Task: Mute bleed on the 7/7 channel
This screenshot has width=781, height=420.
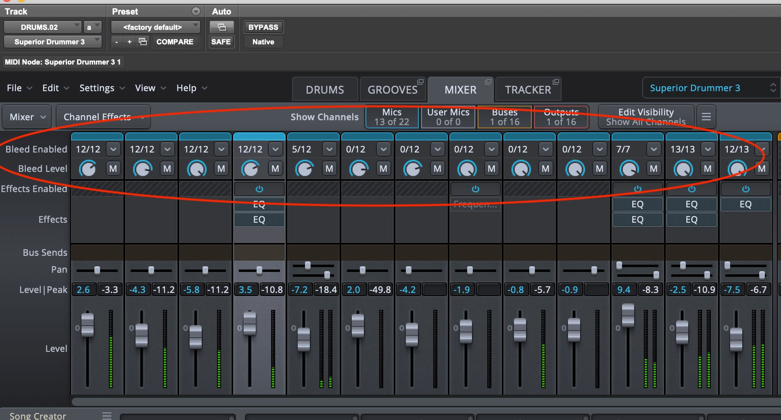Action: (654, 169)
